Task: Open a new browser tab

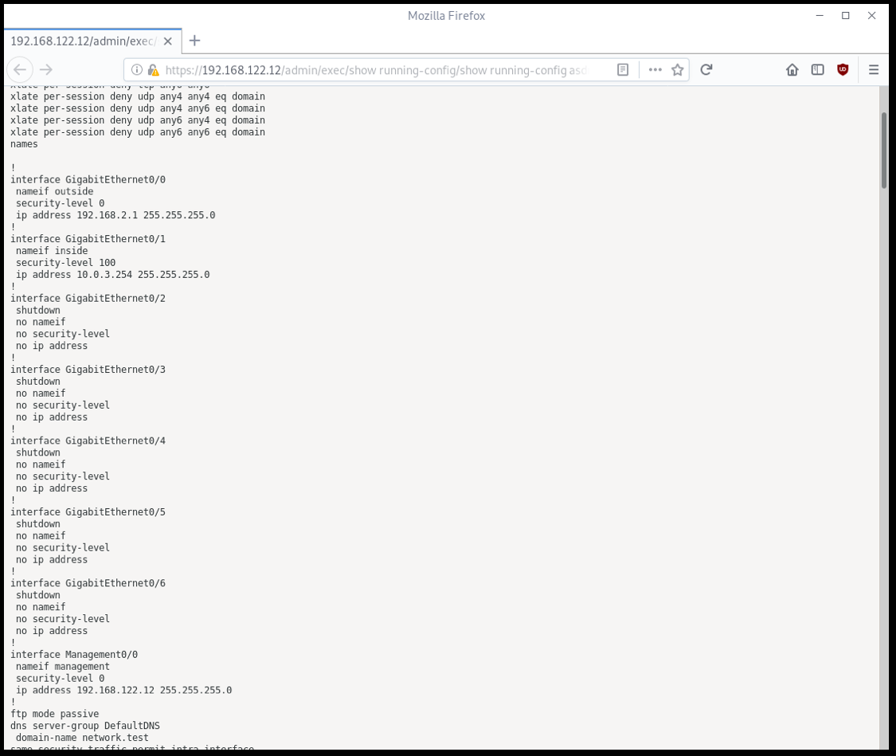Action: tap(194, 41)
